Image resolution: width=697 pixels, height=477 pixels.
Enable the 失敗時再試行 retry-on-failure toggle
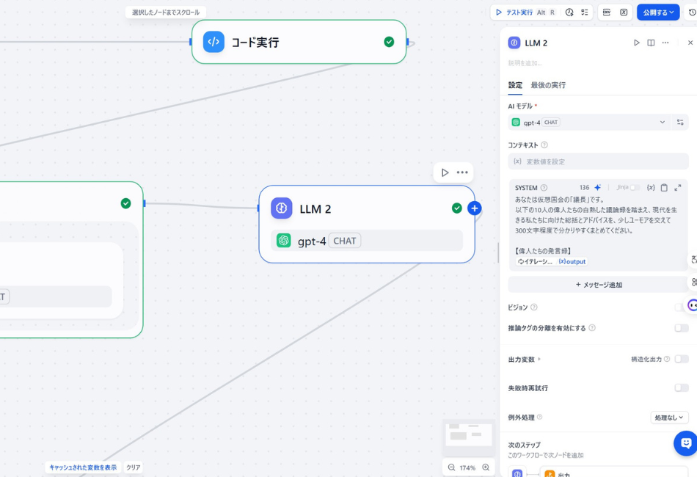(681, 387)
